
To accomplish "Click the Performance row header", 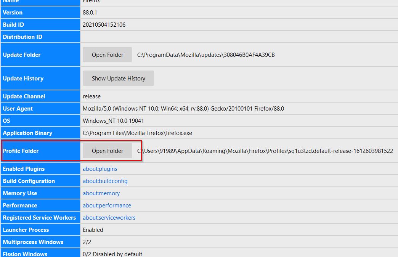I will tap(40, 205).
